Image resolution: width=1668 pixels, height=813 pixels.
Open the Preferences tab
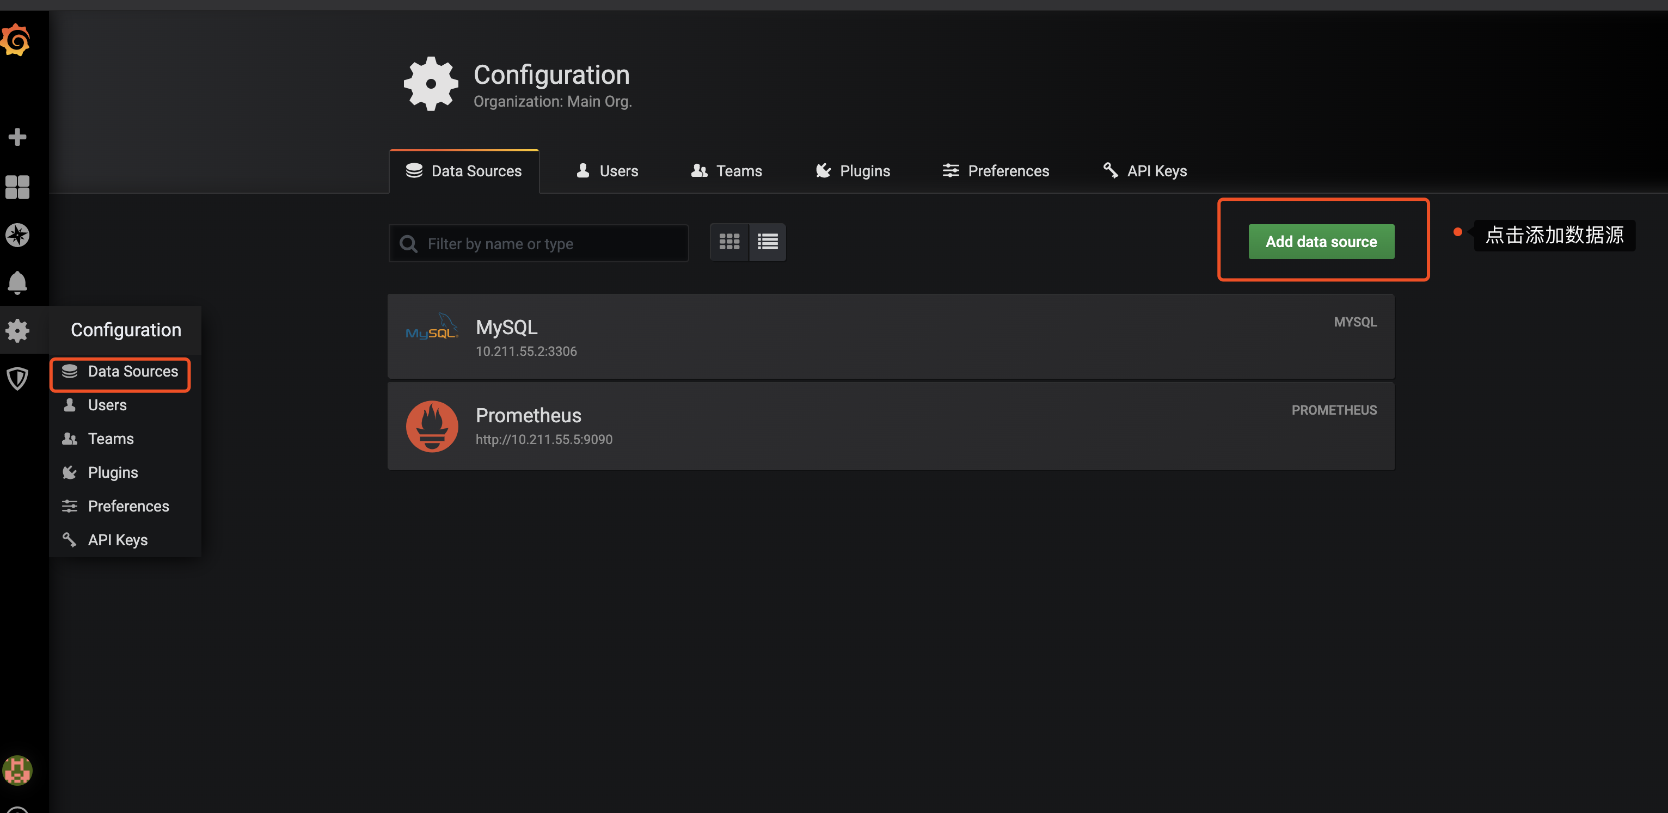coord(996,170)
